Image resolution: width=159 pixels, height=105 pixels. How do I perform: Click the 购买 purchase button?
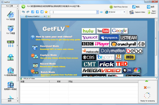point(136,7)
